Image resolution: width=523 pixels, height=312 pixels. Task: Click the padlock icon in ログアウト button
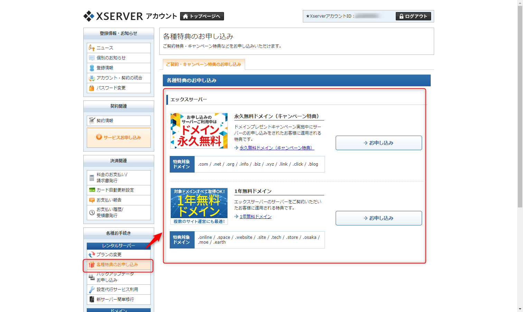pos(401,16)
